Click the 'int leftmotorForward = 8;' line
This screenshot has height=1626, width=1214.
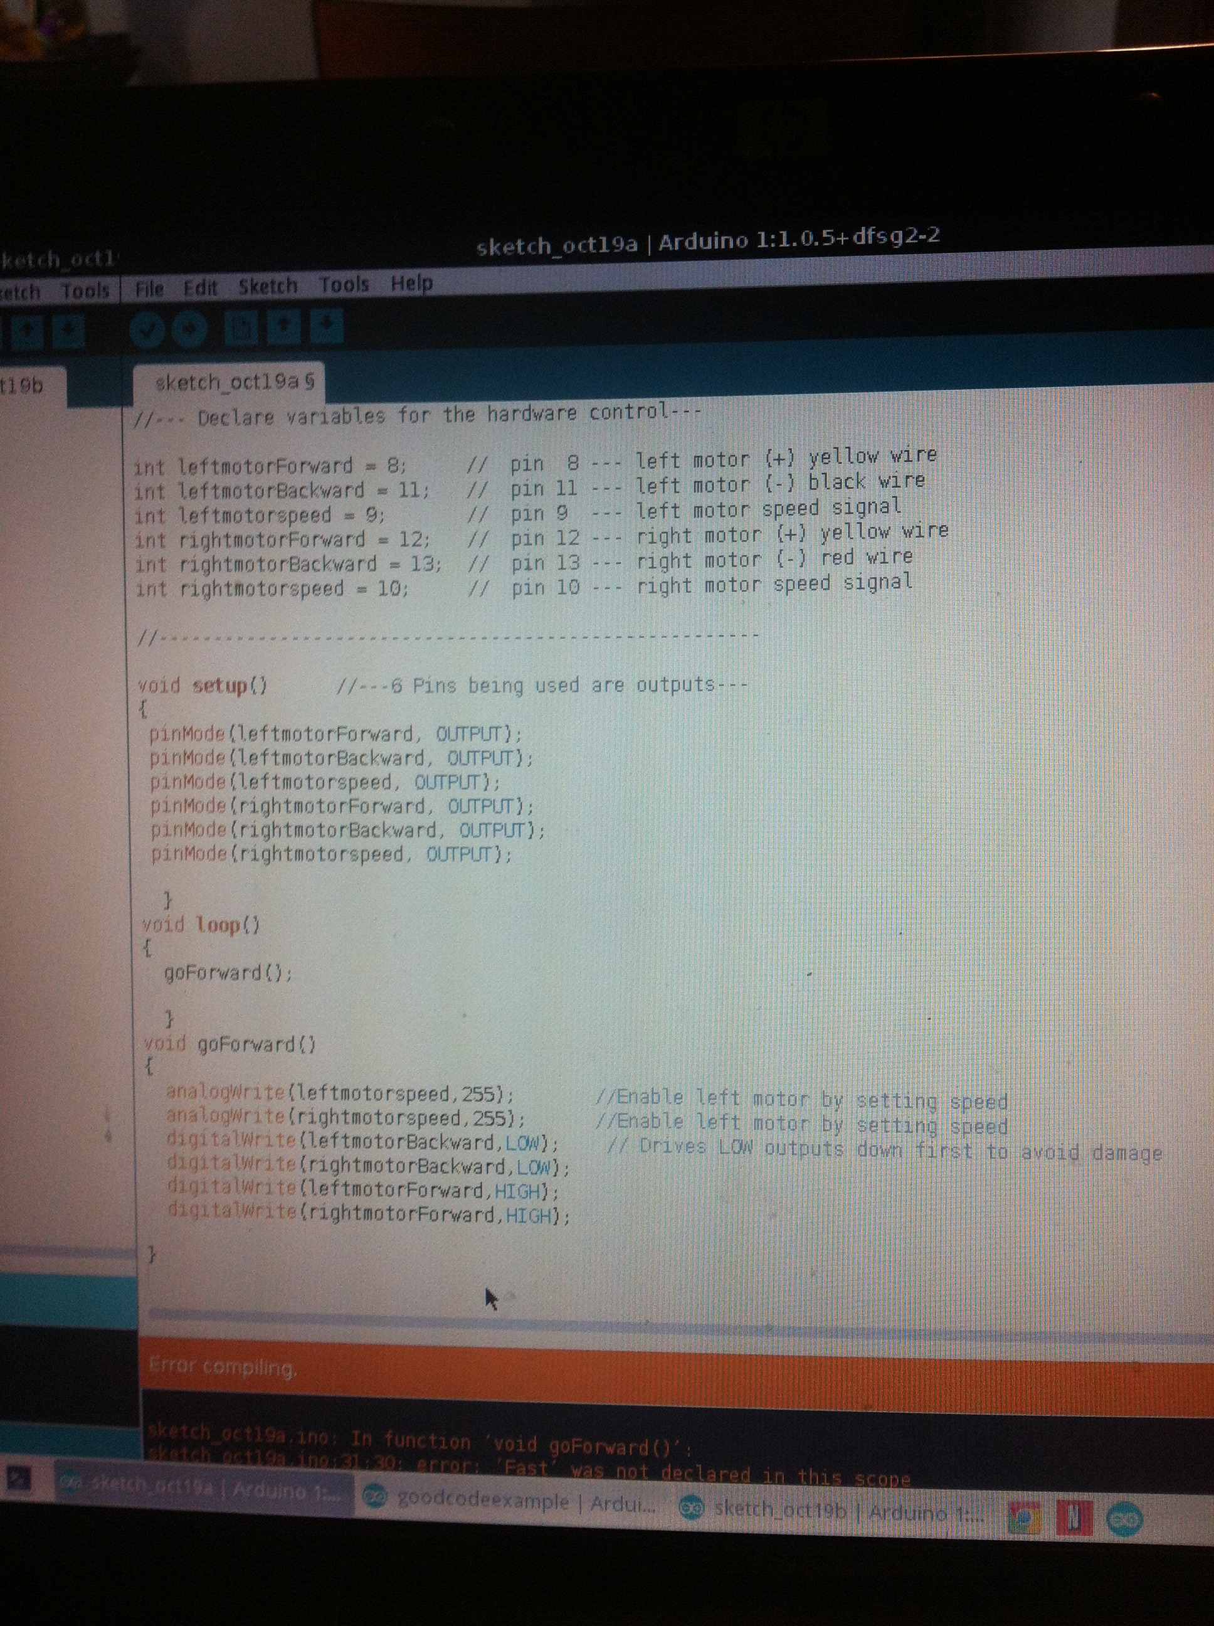[270, 466]
